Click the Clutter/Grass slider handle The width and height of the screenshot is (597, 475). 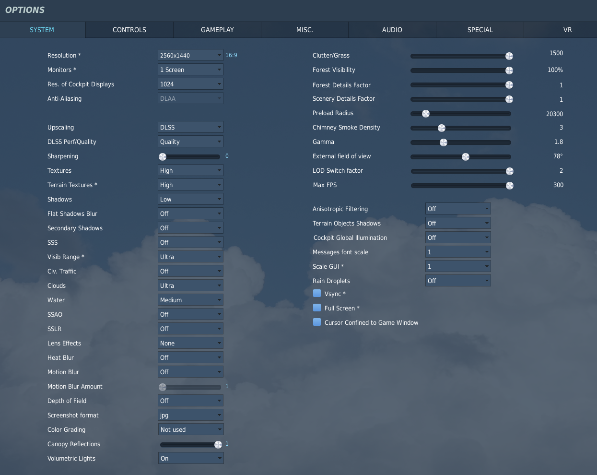(509, 56)
